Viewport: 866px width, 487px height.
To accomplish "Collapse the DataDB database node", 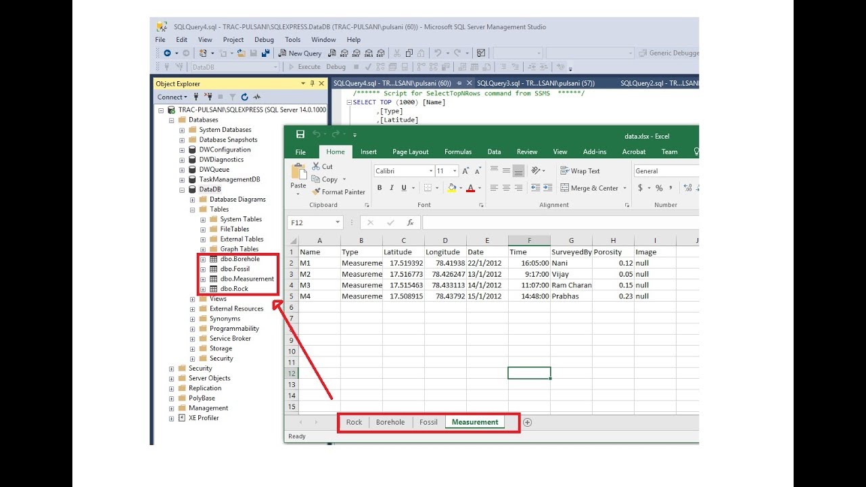I will (182, 189).
